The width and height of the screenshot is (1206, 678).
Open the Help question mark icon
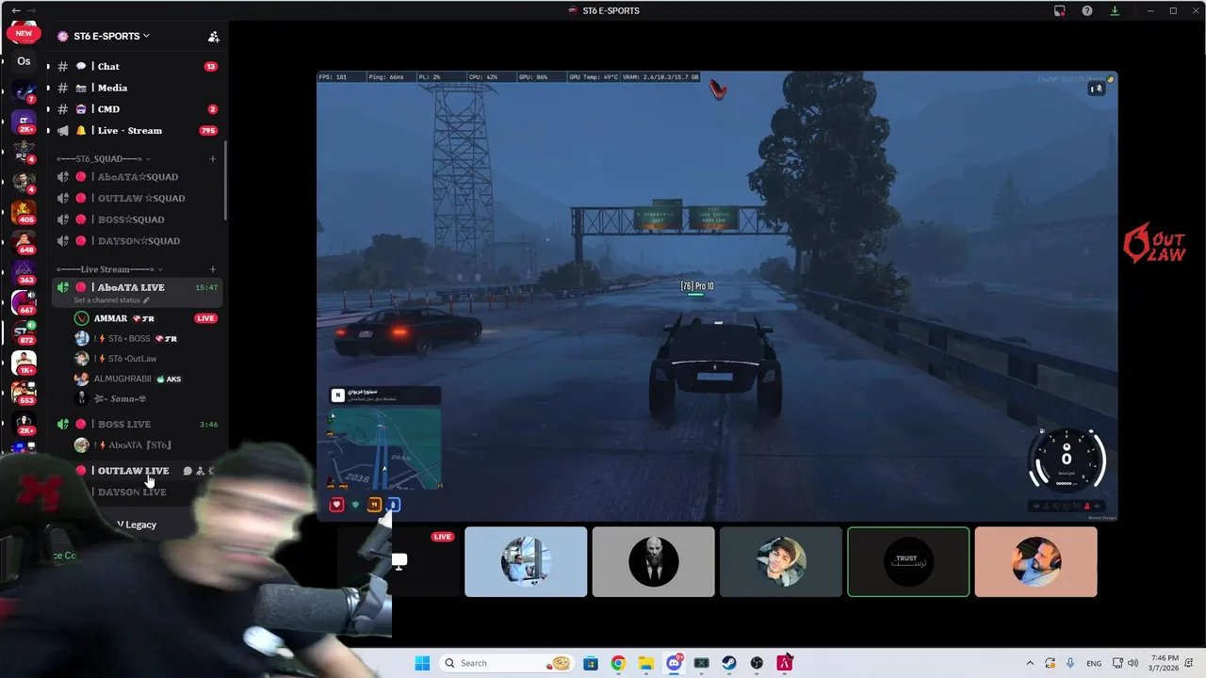click(x=1087, y=10)
